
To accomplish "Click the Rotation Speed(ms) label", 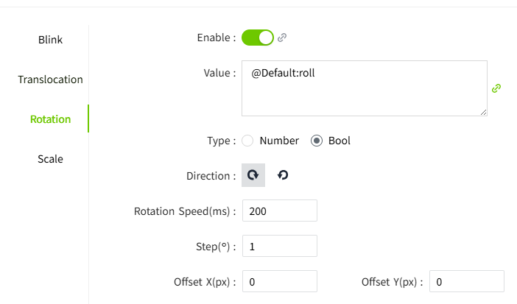I will click(x=184, y=211).
